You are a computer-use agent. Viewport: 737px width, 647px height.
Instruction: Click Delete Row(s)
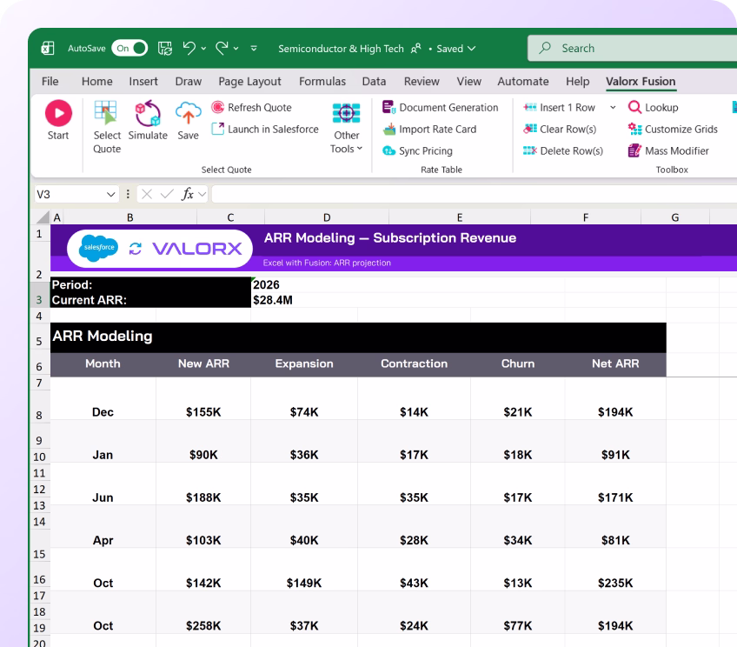coord(563,151)
